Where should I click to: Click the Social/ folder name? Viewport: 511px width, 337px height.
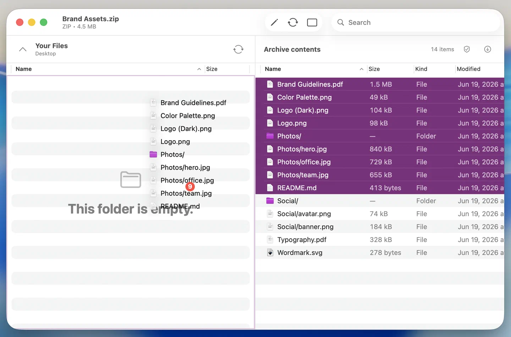[x=287, y=201]
